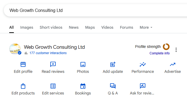Click the Q & A label

tap(113, 93)
